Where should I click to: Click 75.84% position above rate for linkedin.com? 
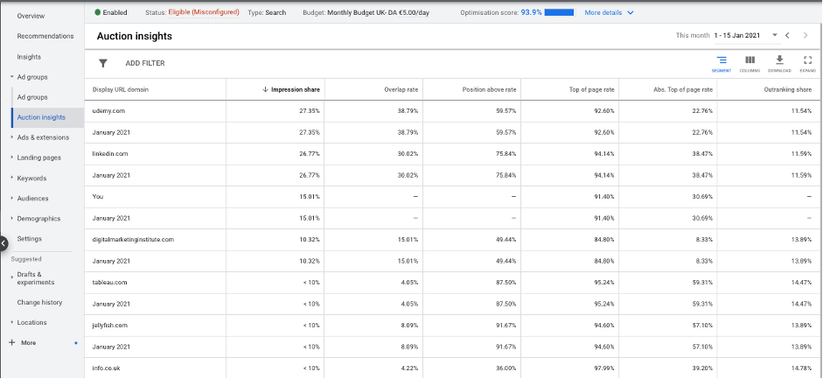tap(506, 154)
